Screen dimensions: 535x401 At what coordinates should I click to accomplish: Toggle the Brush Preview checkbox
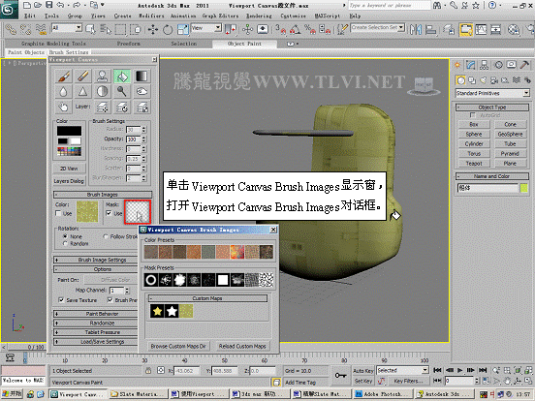pos(110,300)
